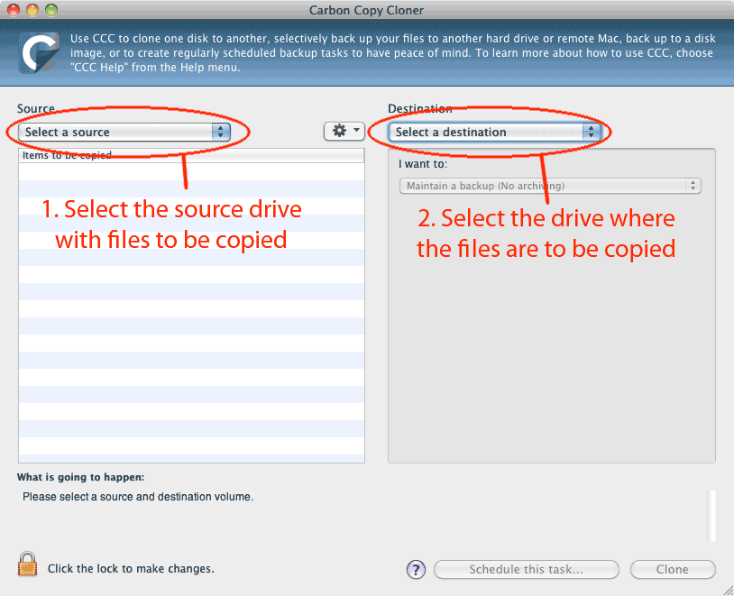Click the window resize grip corner
This screenshot has width=734, height=596.
point(728,590)
